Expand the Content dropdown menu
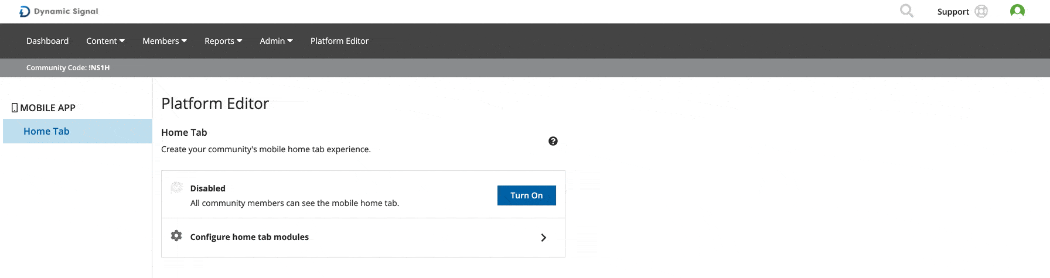 coord(105,41)
